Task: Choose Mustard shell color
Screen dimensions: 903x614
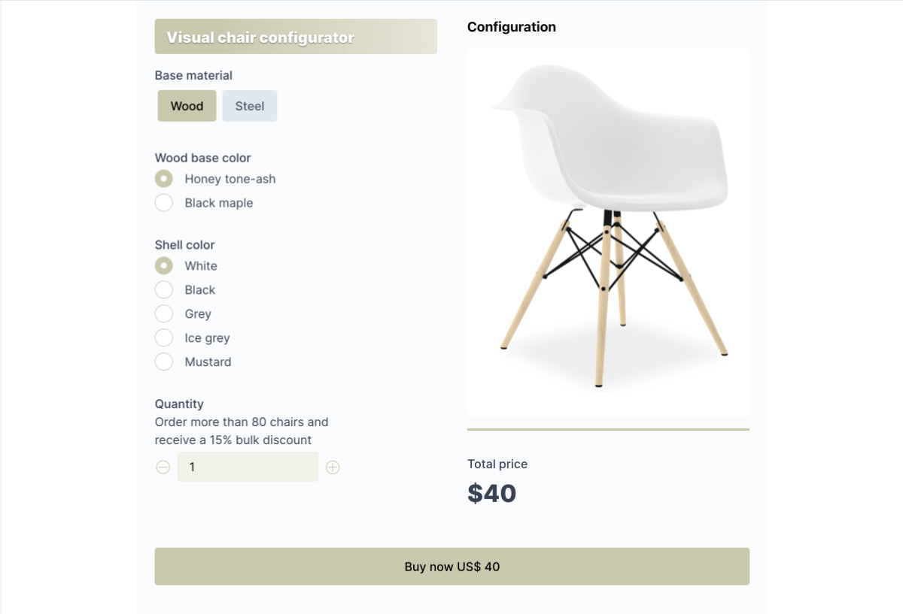Action: coord(164,362)
